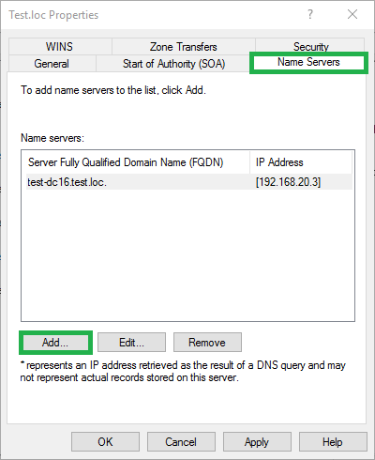Select the Security tab
The width and height of the screenshot is (375, 460).
pos(310,46)
